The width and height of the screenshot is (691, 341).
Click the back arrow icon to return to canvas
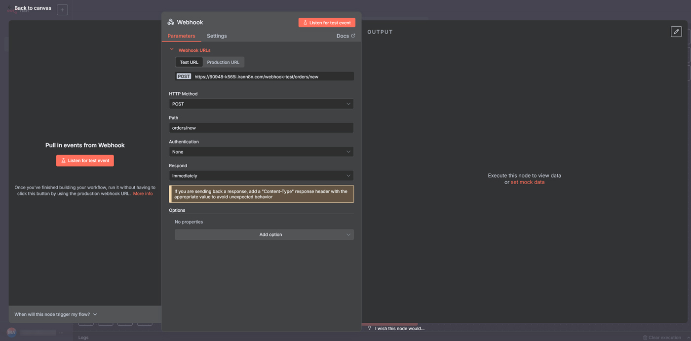tap(10, 8)
